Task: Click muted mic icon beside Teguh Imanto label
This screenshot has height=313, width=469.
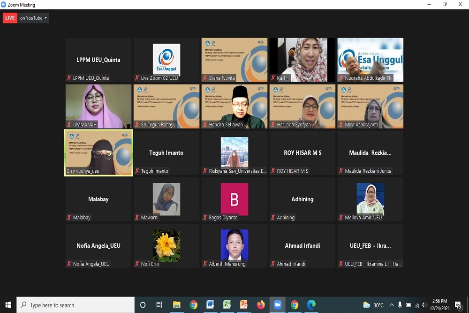Action: pyautogui.click(x=137, y=171)
